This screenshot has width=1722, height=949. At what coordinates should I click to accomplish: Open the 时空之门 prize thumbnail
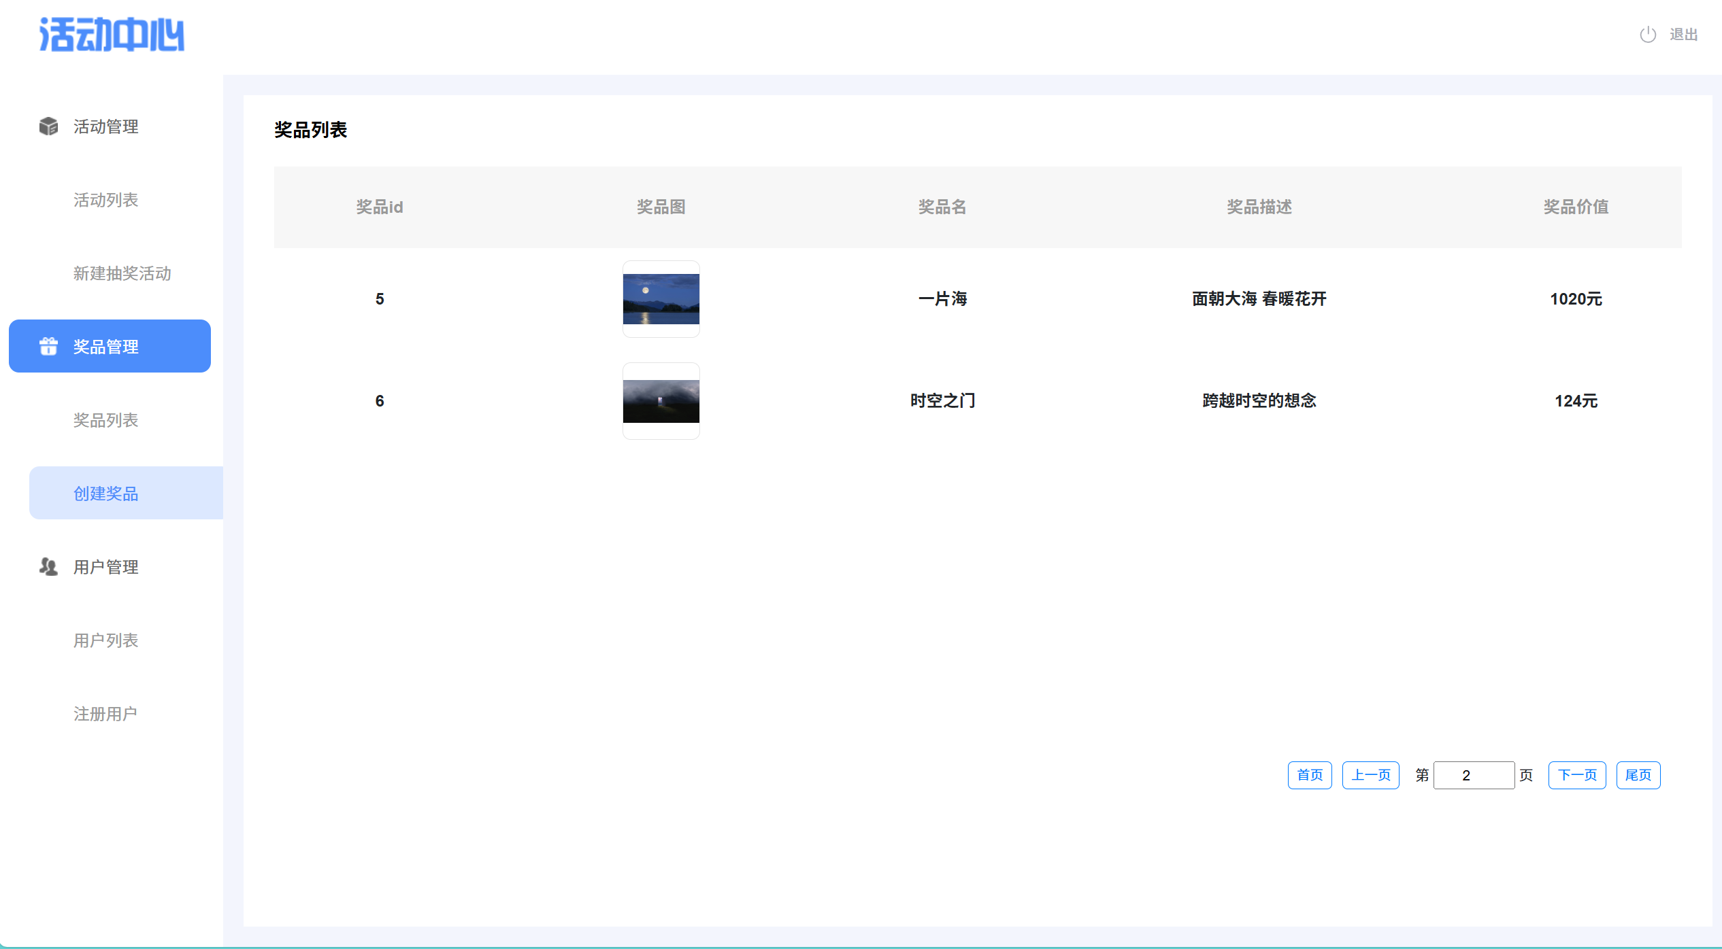pyautogui.click(x=661, y=401)
